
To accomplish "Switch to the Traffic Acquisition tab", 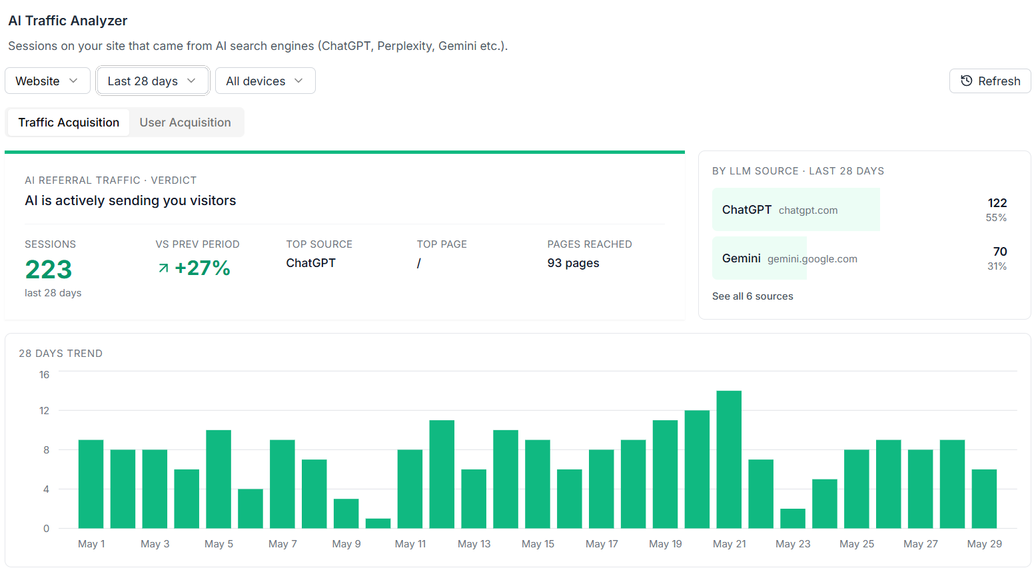I will (69, 123).
